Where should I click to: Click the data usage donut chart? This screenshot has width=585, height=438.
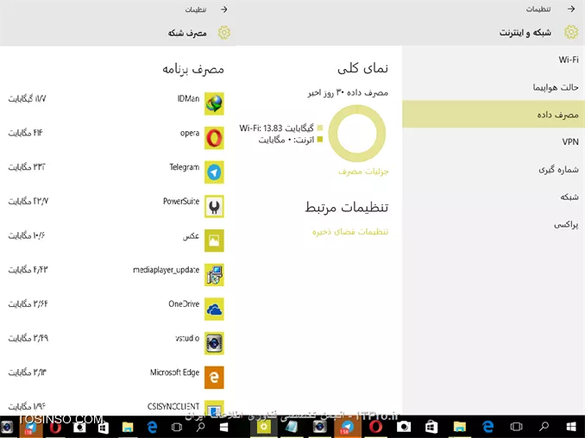(357, 134)
